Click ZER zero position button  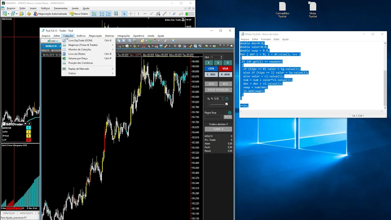211,84
